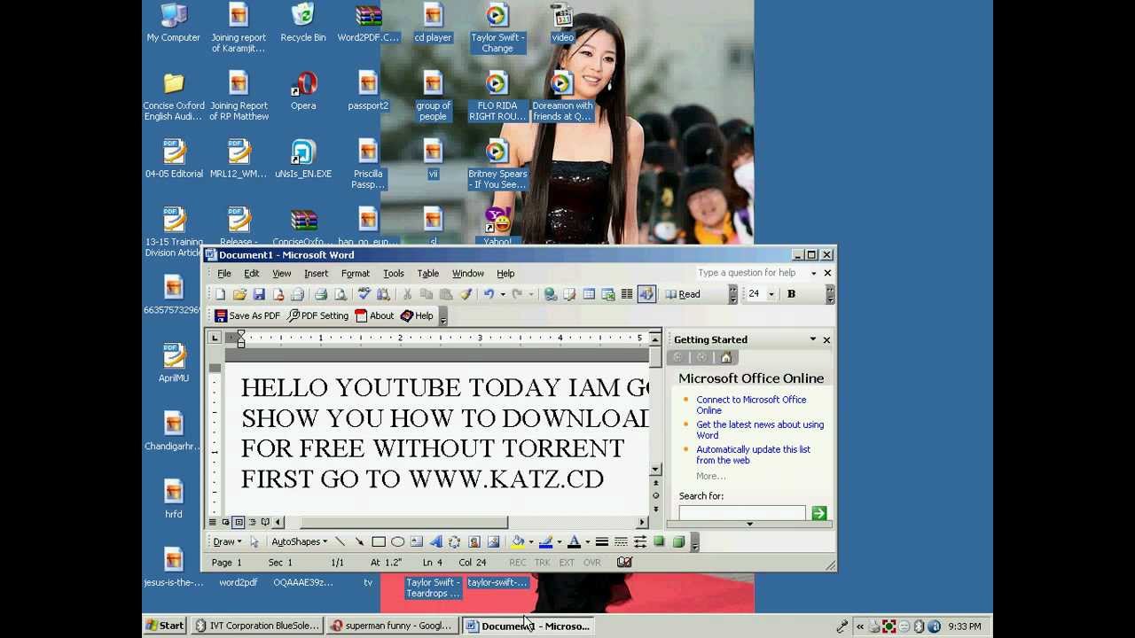
Task: Undo the last action in Word
Action: point(489,294)
